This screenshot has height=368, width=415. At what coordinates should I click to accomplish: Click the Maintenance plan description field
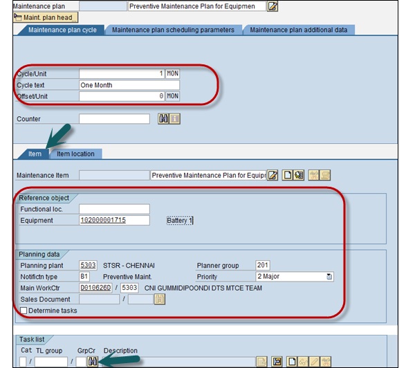pyautogui.click(x=197, y=6)
